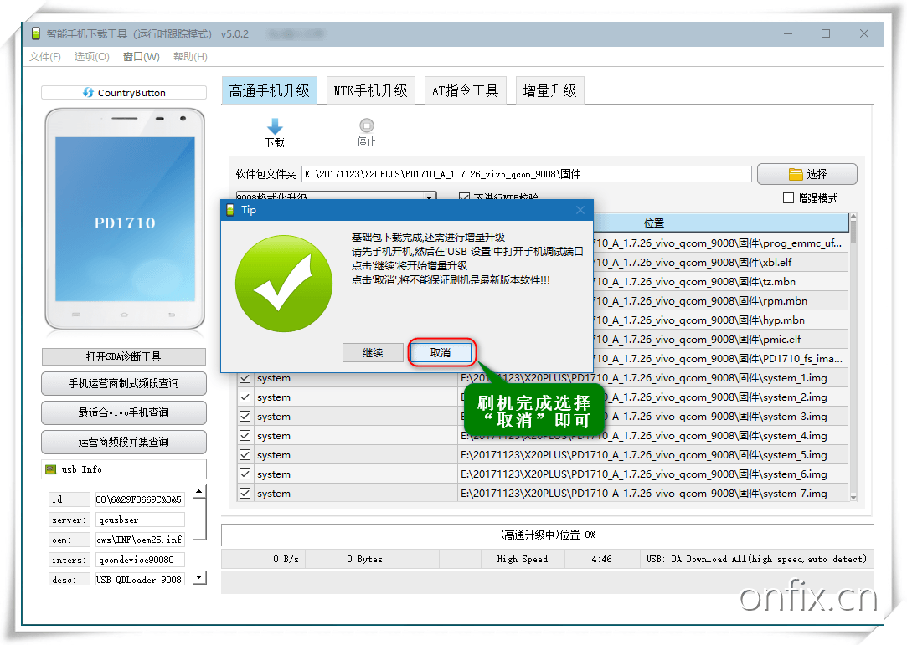This screenshot has width=907, height=645.
Task: Open the 选项(O) menu
Action: [x=91, y=56]
